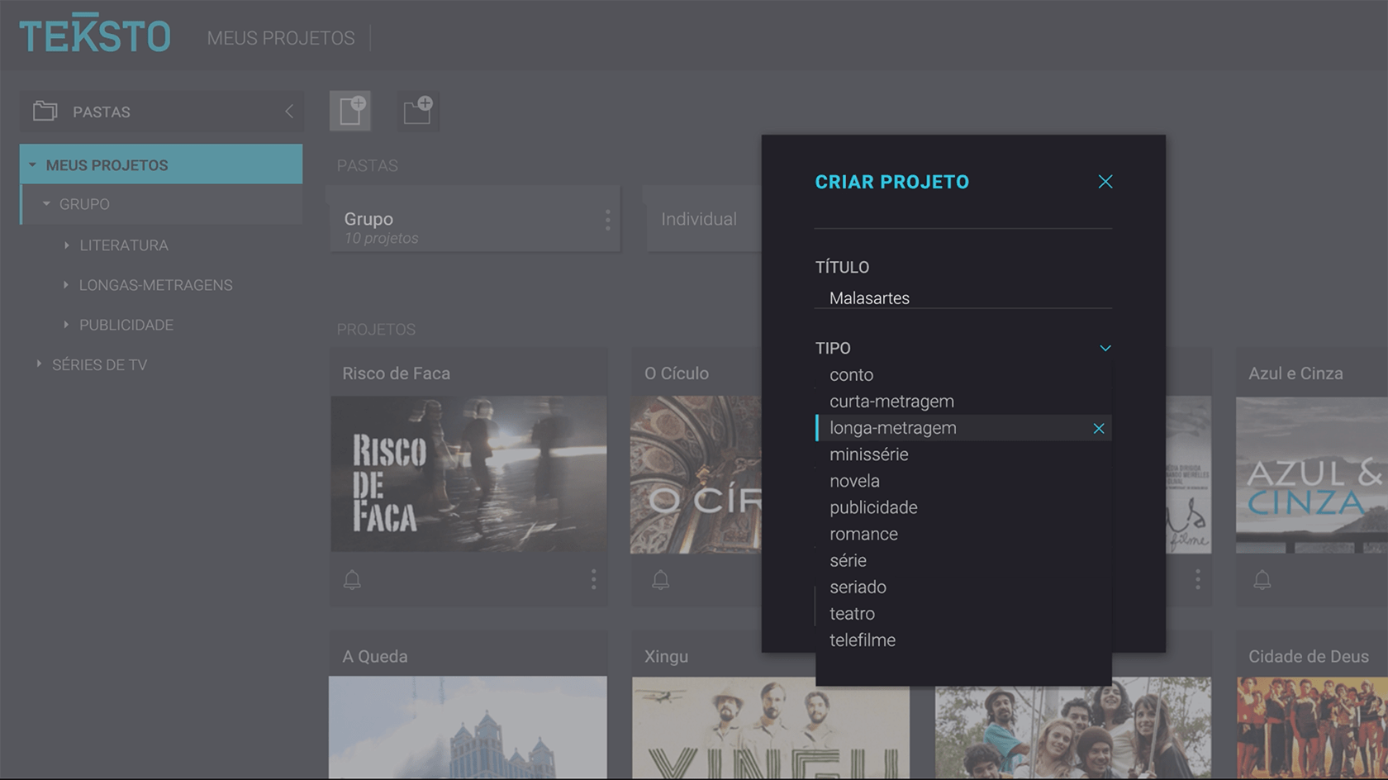Open the Individual folder card

[703, 219]
